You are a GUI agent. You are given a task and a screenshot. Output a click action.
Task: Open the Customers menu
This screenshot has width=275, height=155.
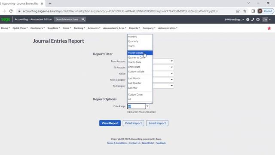coord(37,28)
